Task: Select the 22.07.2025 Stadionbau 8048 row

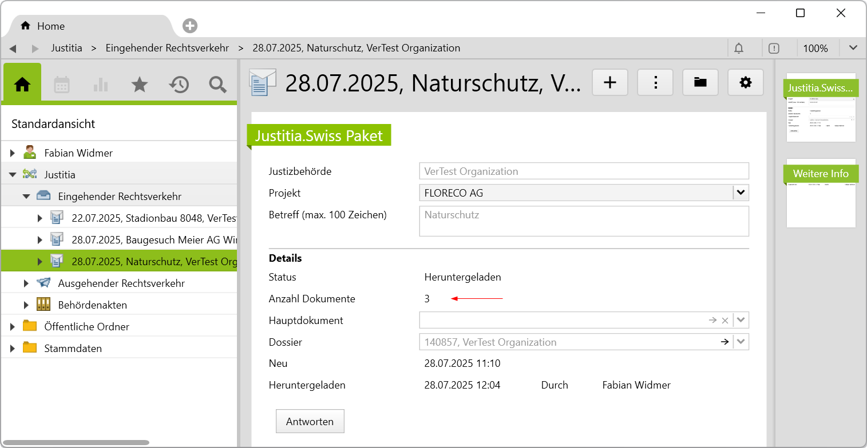Action: pyautogui.click(x=119, y=218)
